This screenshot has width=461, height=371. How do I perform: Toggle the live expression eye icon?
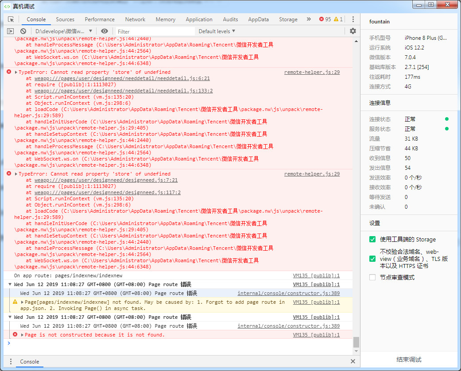(x=105, y=31)
